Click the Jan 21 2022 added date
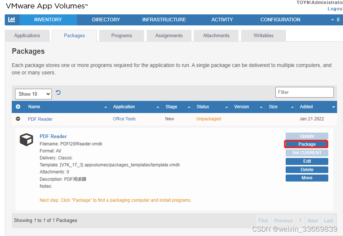Image resolution: width=343 pixels, height=236 pixels. tap(311, 119)
